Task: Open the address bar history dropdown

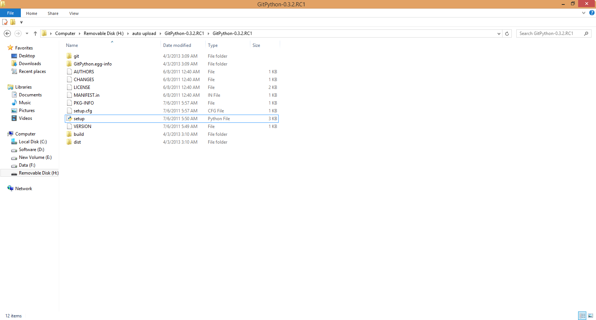Action: click(x=499, y=33)
